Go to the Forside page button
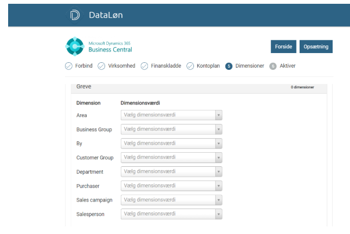The image size is (350, 234). [283, 47]
